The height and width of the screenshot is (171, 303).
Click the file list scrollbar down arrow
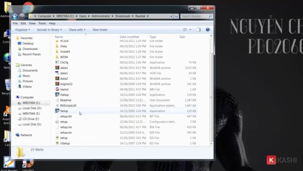pyautogui.click(x=211, y=144)
